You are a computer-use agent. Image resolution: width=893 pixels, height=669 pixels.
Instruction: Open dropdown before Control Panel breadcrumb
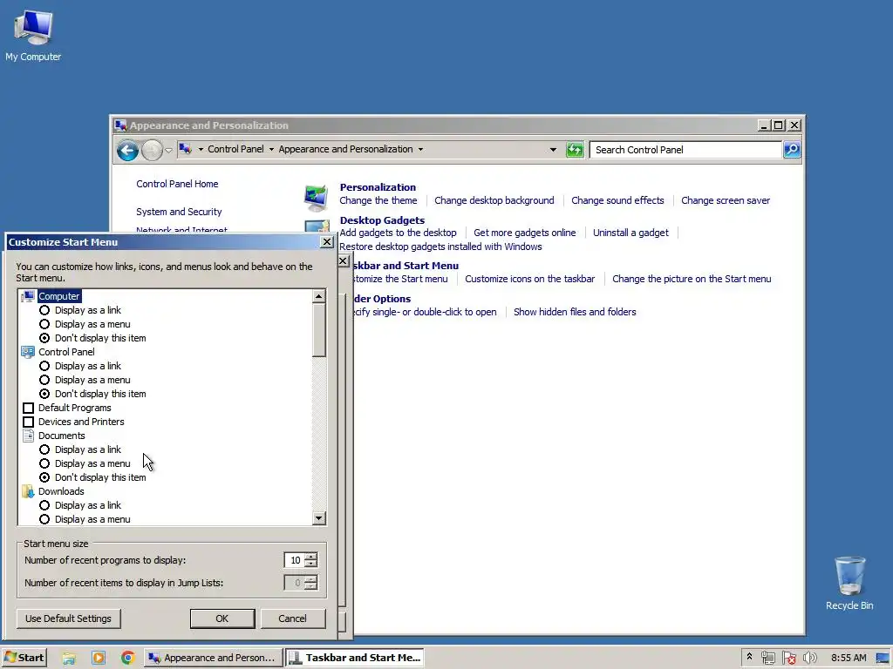201,150
